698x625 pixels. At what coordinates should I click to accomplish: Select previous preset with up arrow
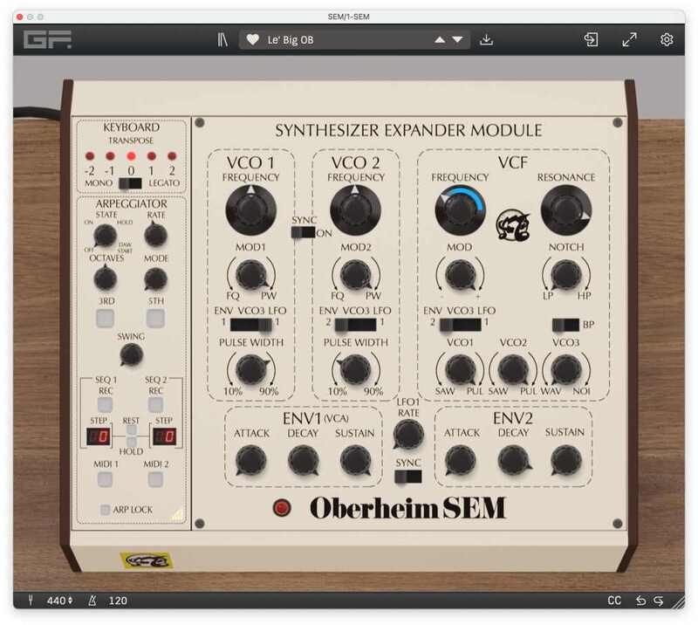click(x=440, y=40)
